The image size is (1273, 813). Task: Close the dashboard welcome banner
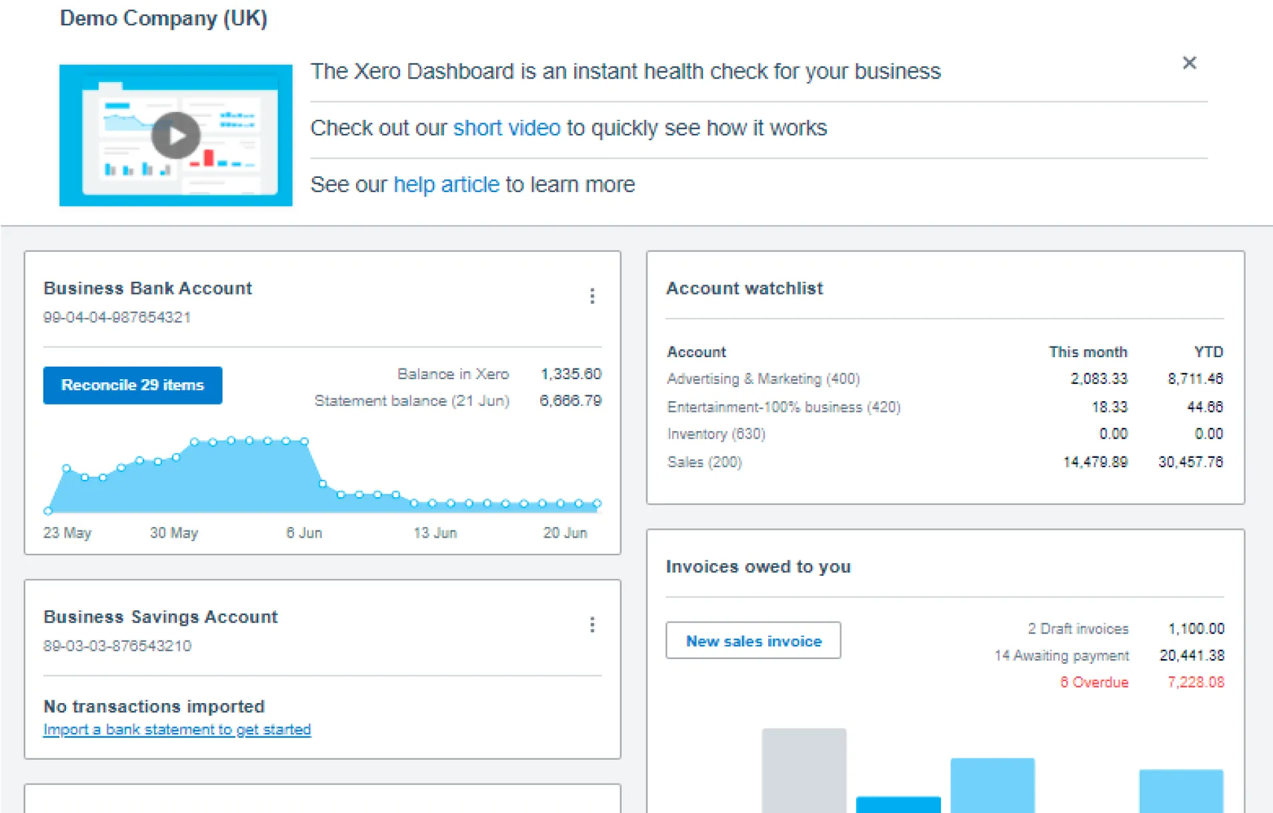point(1189,63)
